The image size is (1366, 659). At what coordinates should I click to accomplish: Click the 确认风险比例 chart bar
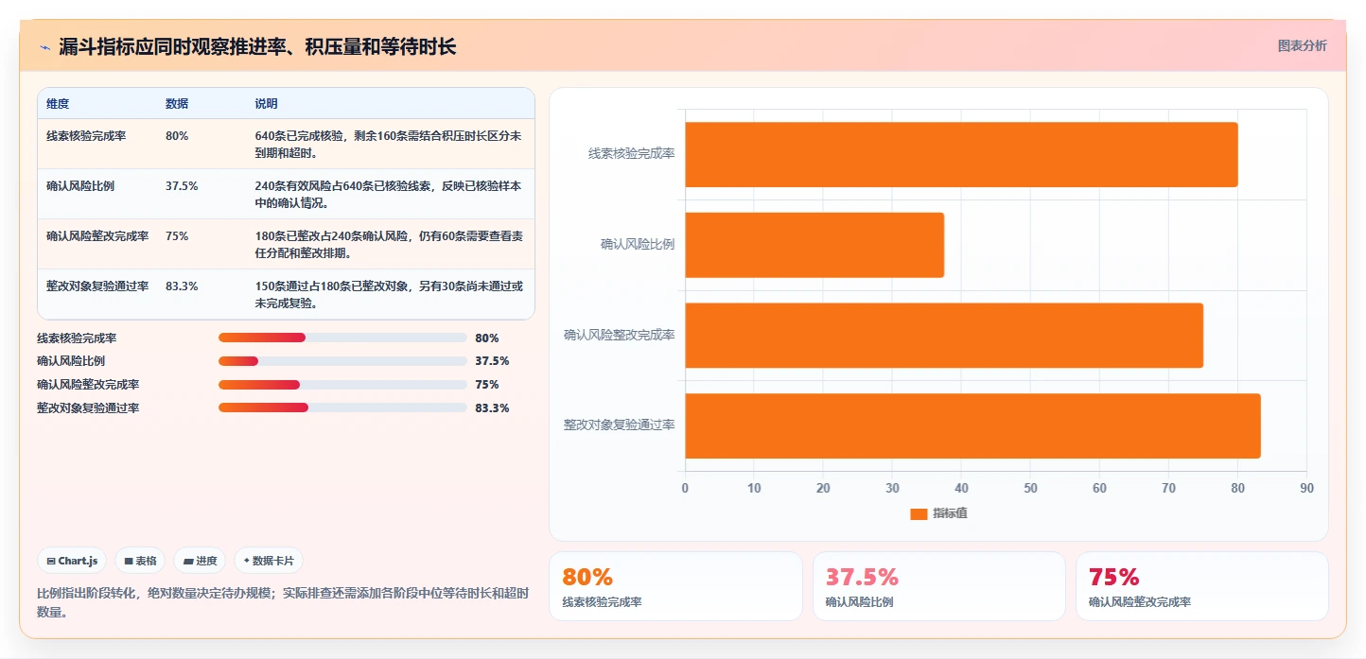click(814, 245)
